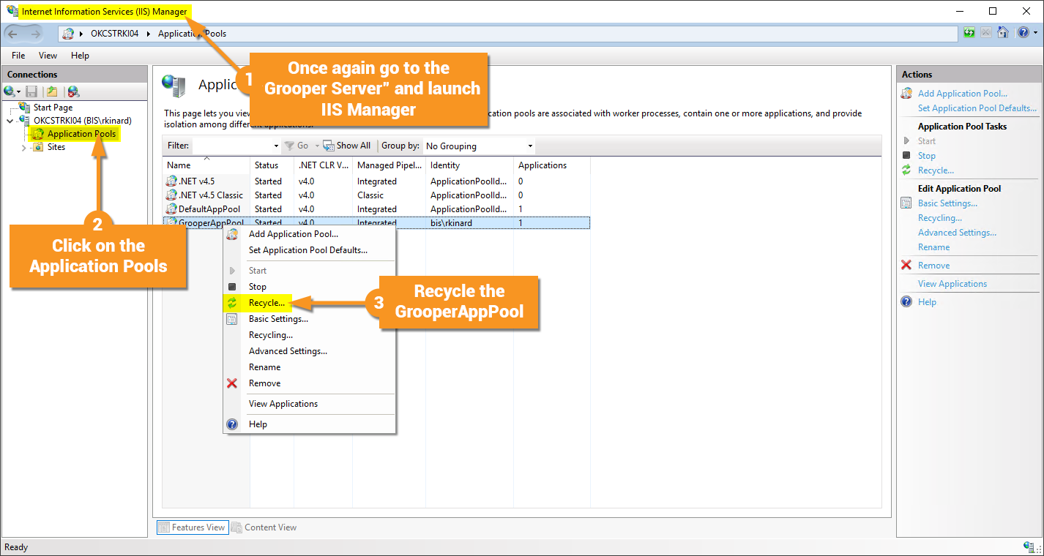Open the File menu
The height and width of the screenshot is (556, 1044).
(x=18, y=56)
